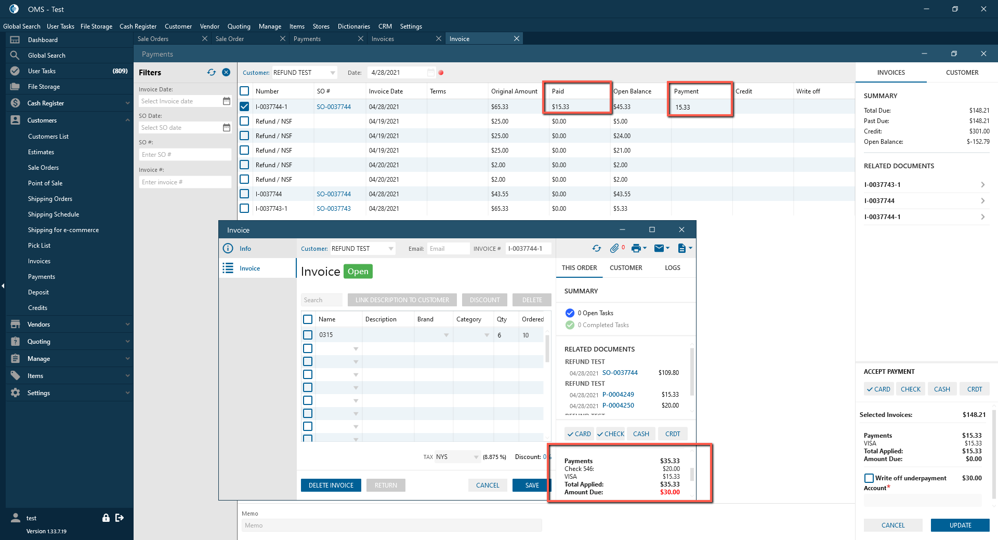Click the Memo input field
Screen dimensions: 998x540
[x=391, y=525]
